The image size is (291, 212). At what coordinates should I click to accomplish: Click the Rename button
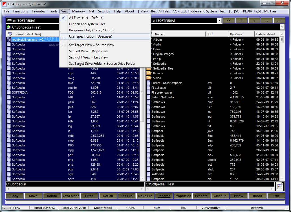click(164, 196)
